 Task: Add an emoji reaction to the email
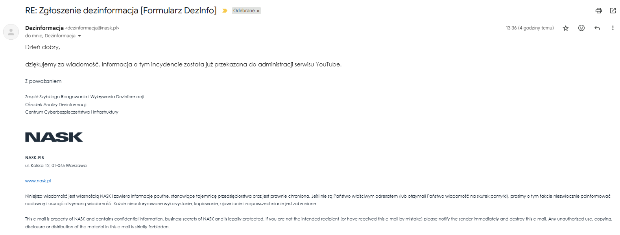coord(581,28)
